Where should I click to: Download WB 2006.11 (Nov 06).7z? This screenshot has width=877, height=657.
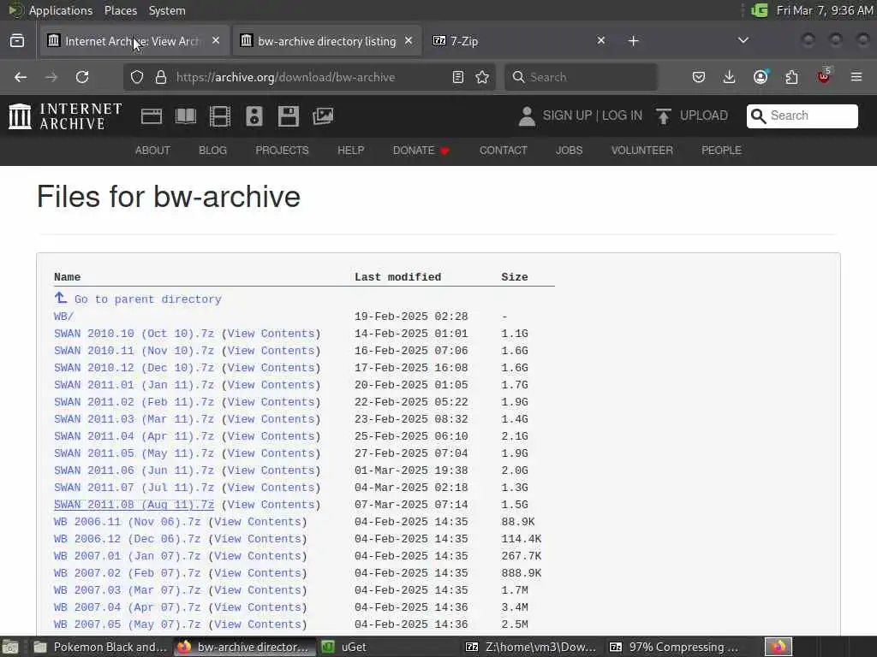click(x=127, y=522)
